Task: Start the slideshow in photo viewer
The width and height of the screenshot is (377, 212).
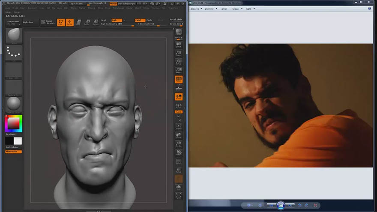Action: pos(281,205)
